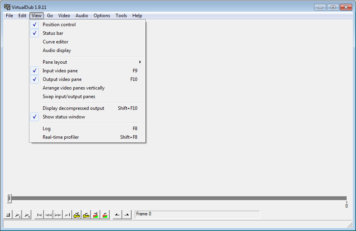Open the Go menu

tap(50, 16)
